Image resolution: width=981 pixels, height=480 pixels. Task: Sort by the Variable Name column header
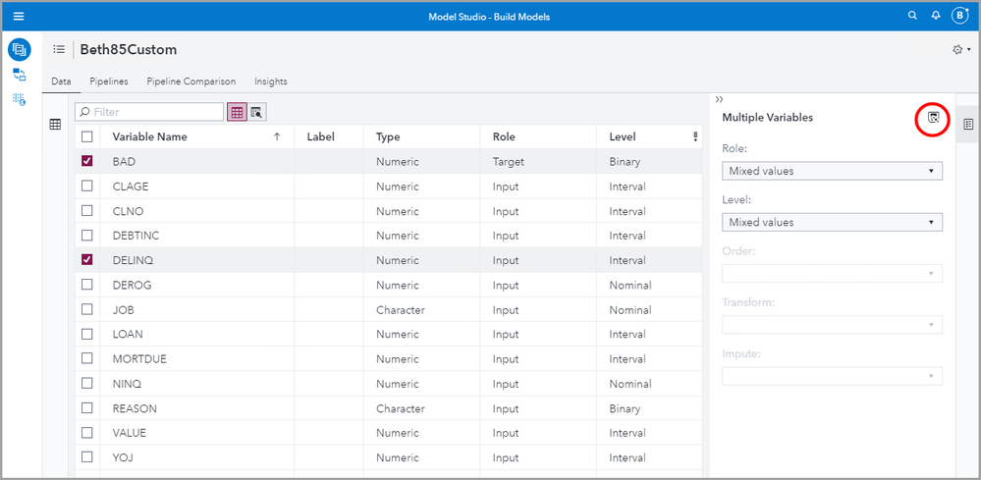[149, 137]
